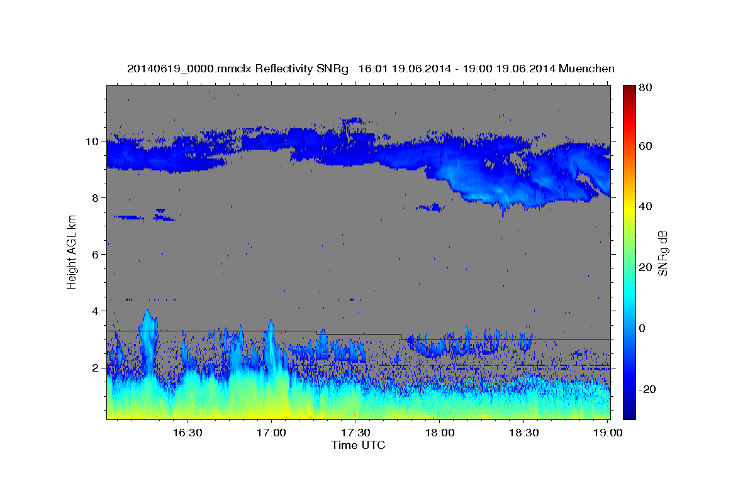Click the colorbar value 0
Screen dimensions: 755x503
coord(644,328)
